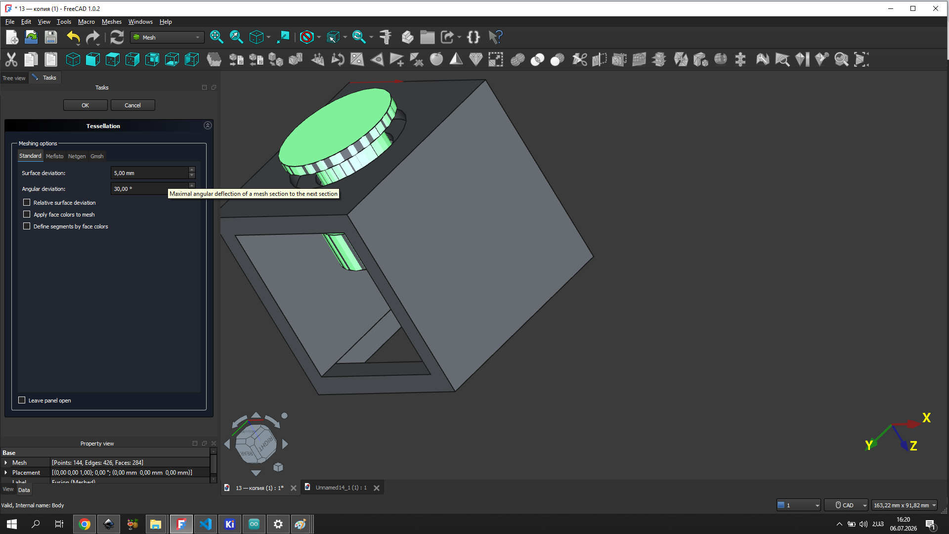Open the FreeCAD taskbar icon
This screenshot has height=534, width=949.
[x=181, y=524]
